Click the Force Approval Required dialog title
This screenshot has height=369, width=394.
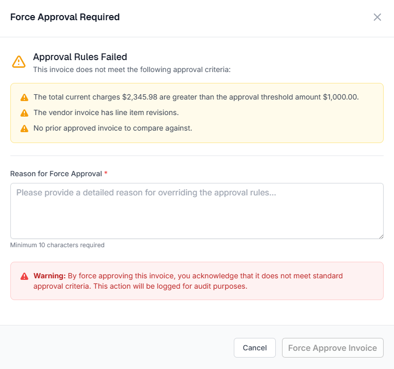coord(65,17)
